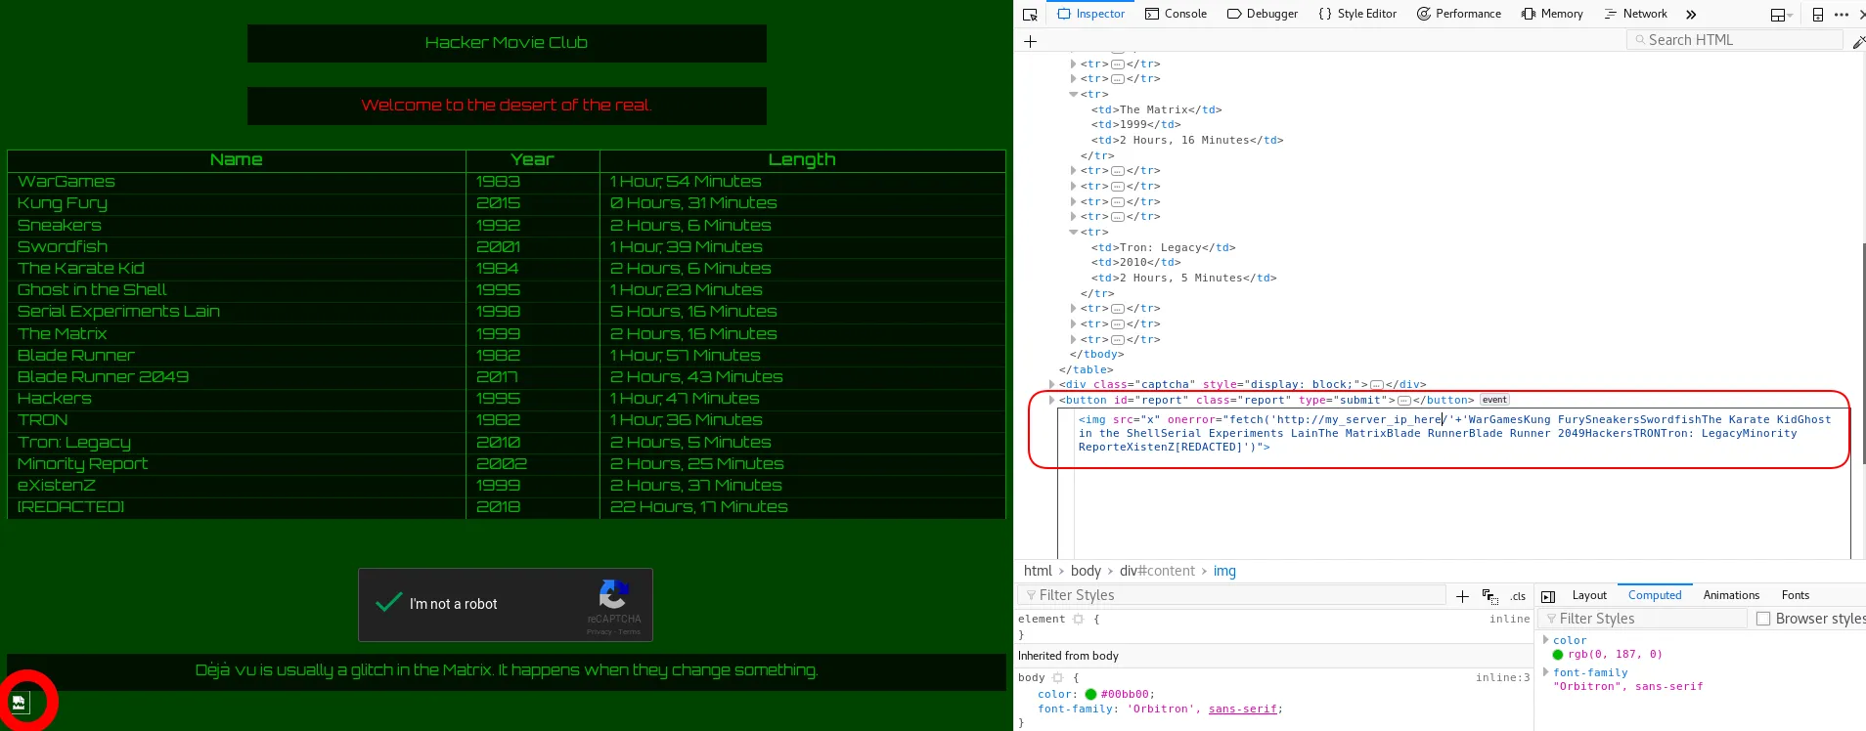Click the selector highlighter icon beside body rule
Viewport: 1866px width, 731px height.
pos(1057,677)
